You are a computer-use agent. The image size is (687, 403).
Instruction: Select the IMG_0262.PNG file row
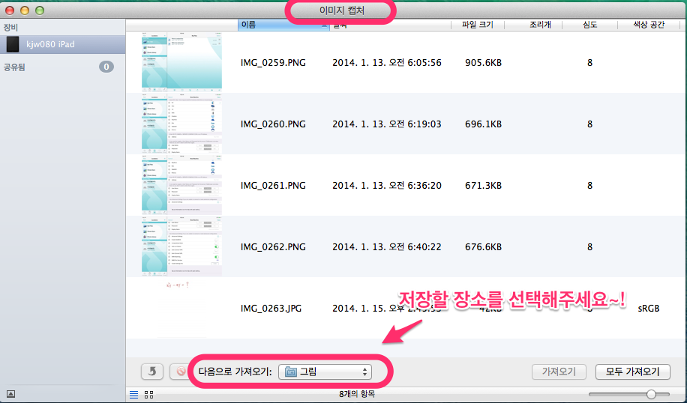pos(405,246)
